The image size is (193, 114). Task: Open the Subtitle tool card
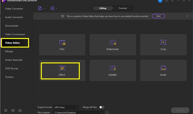(113, 70)
